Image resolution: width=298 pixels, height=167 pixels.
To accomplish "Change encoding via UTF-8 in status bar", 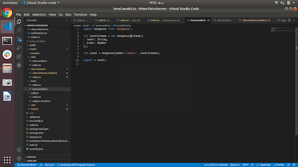I will (x=245, y=165).
